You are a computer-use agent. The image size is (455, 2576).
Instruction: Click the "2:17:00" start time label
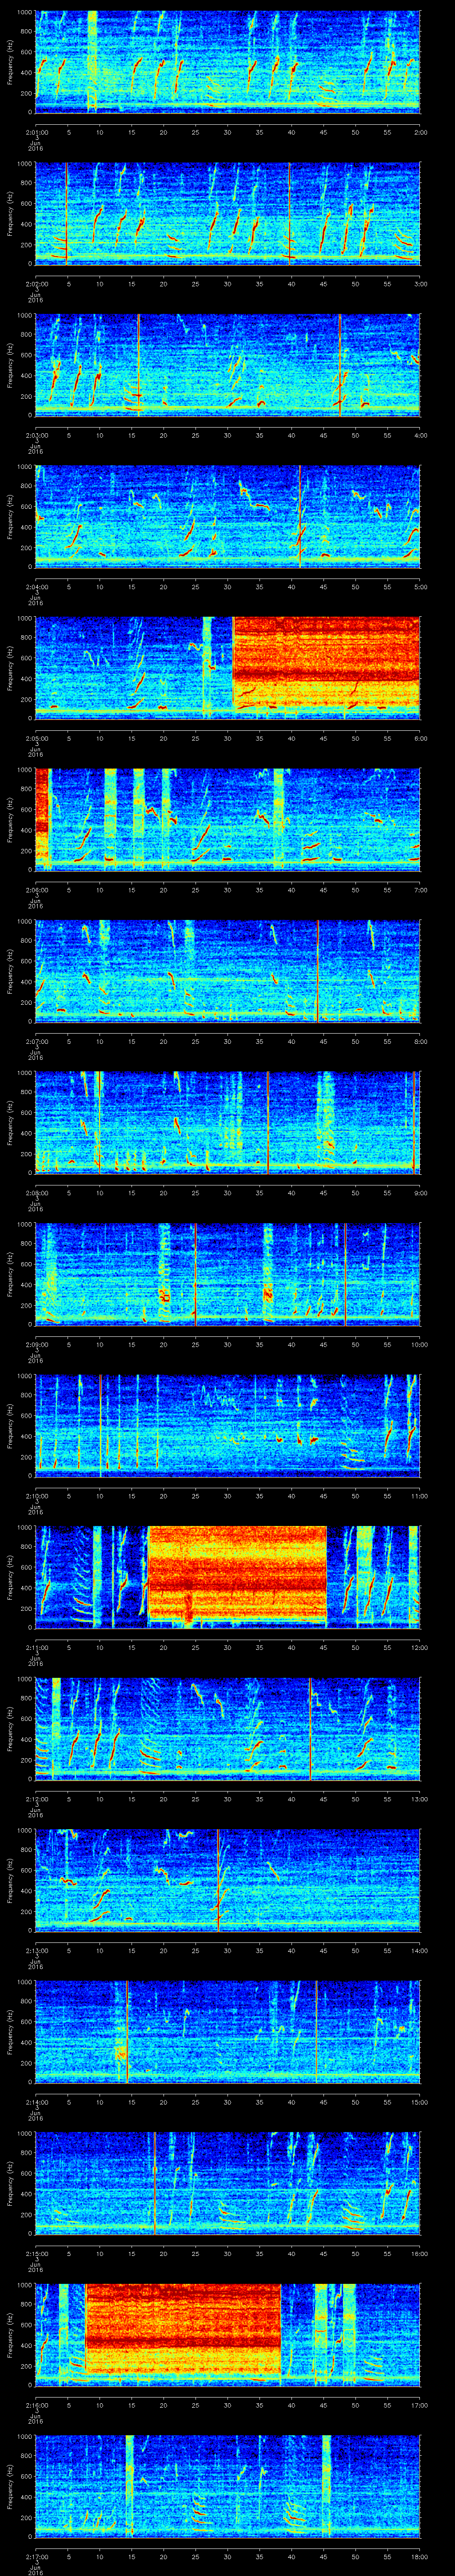[x=37, y=2556]
